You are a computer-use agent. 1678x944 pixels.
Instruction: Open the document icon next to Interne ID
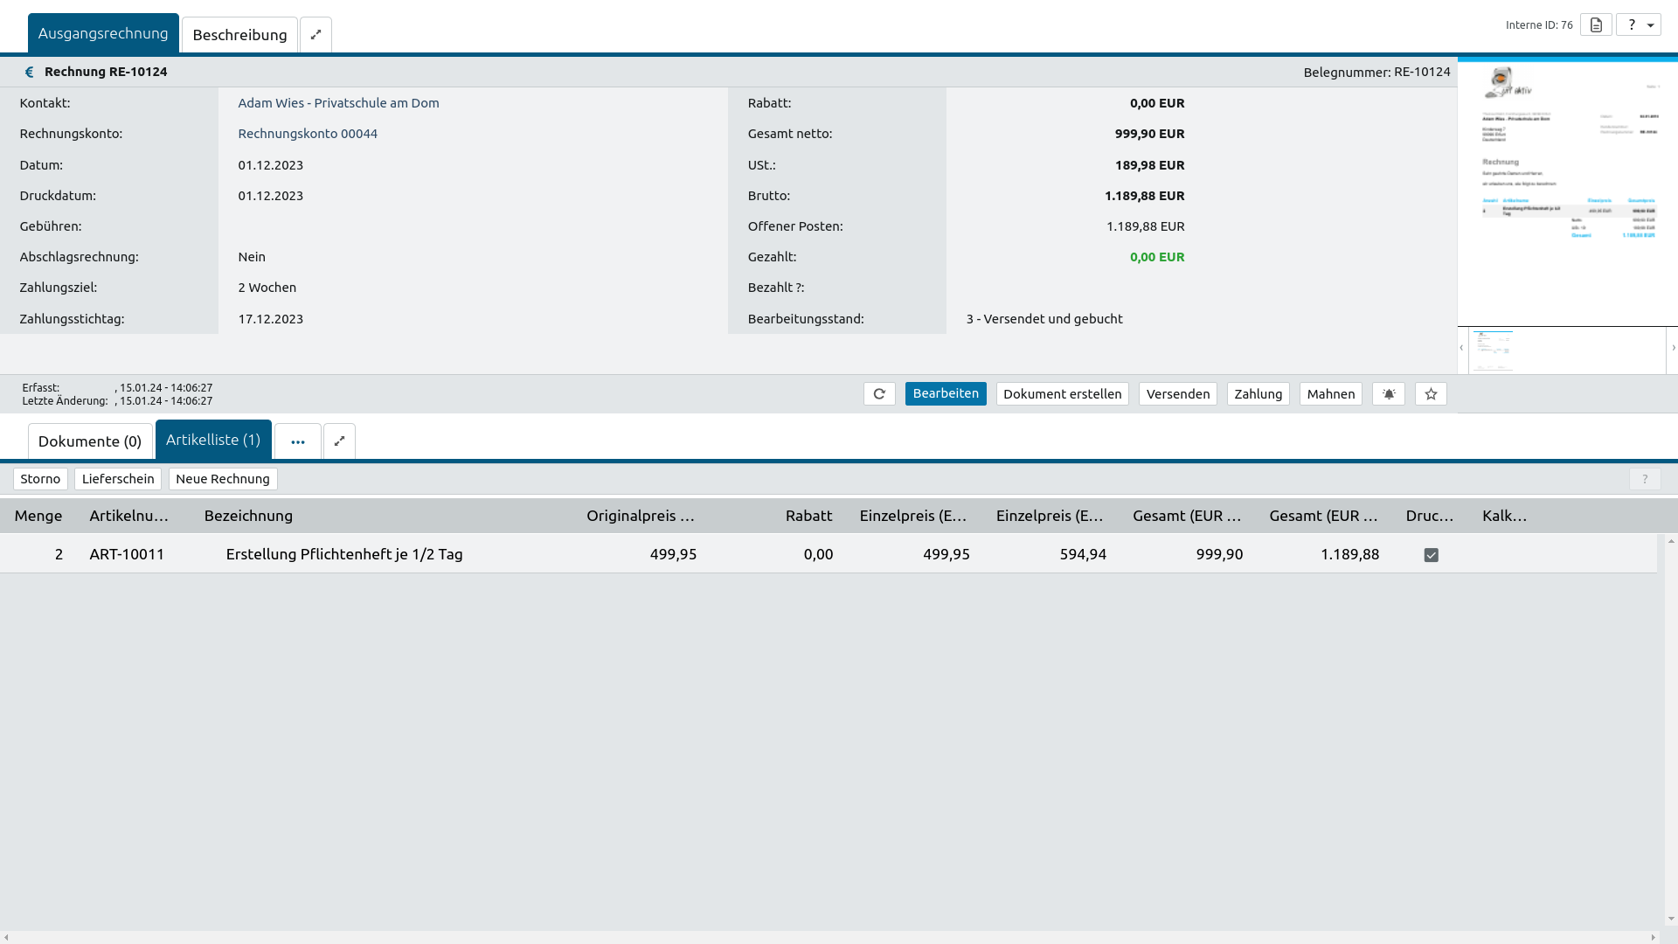point(1596,24)
